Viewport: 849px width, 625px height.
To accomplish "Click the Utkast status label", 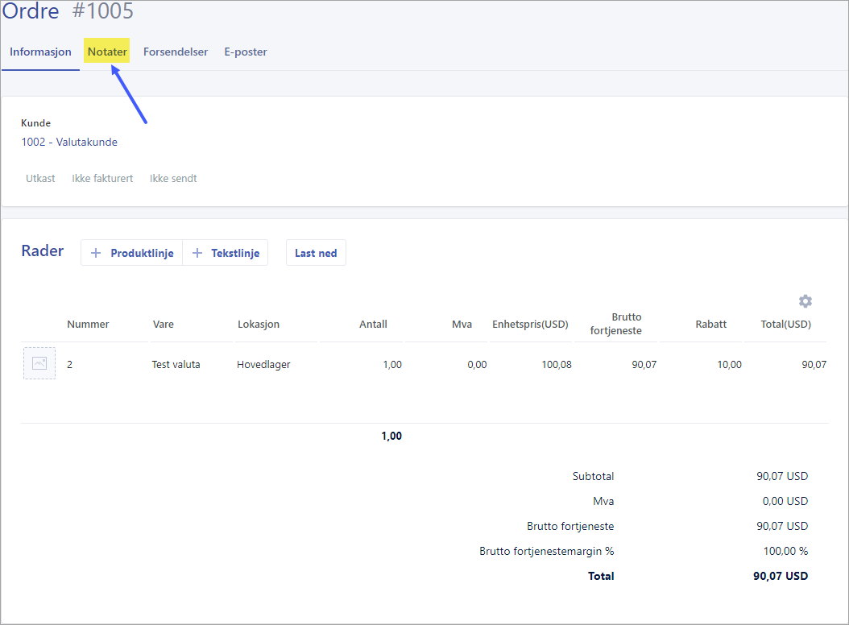I will tap(40, 178).
